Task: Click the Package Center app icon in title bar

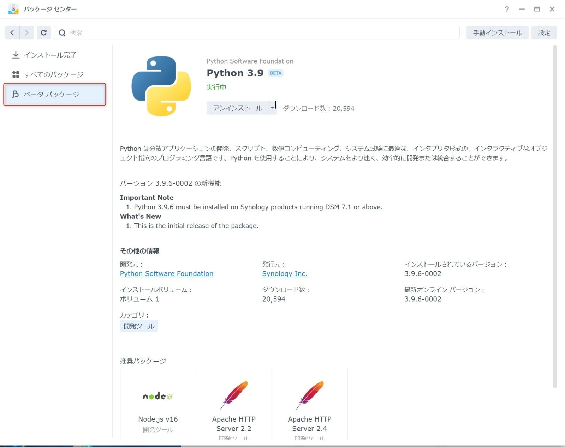Action: click(x=13, y=9)
